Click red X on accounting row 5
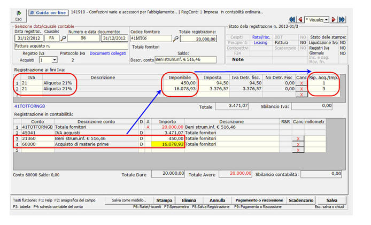Viewport: 371px width, 225px height. (298, 150)
